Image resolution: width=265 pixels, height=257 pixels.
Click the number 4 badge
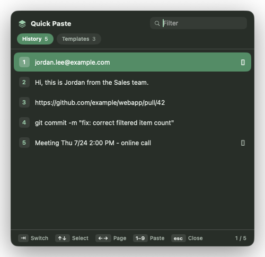24,122
